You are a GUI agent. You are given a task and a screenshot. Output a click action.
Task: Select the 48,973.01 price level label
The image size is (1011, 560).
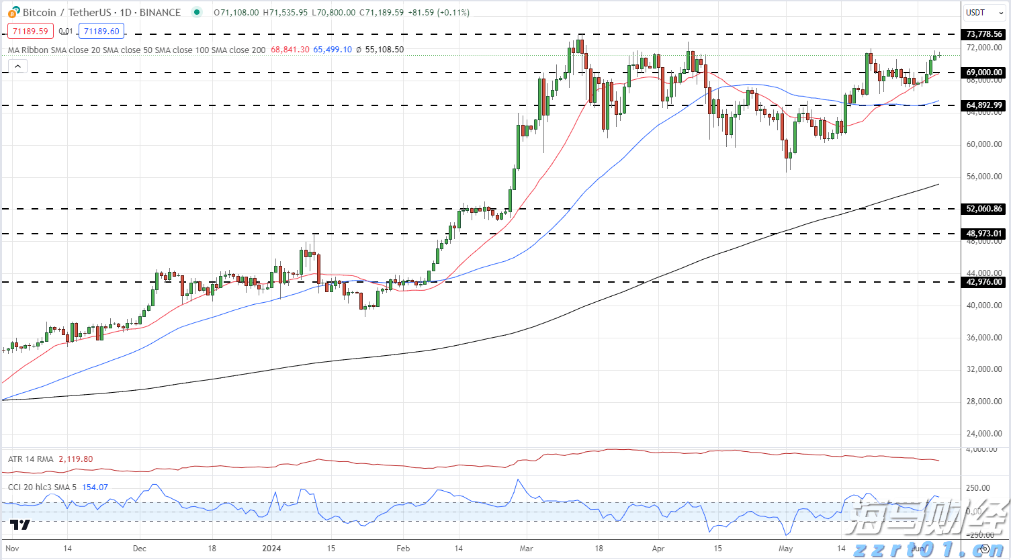(x=984, y=234)
